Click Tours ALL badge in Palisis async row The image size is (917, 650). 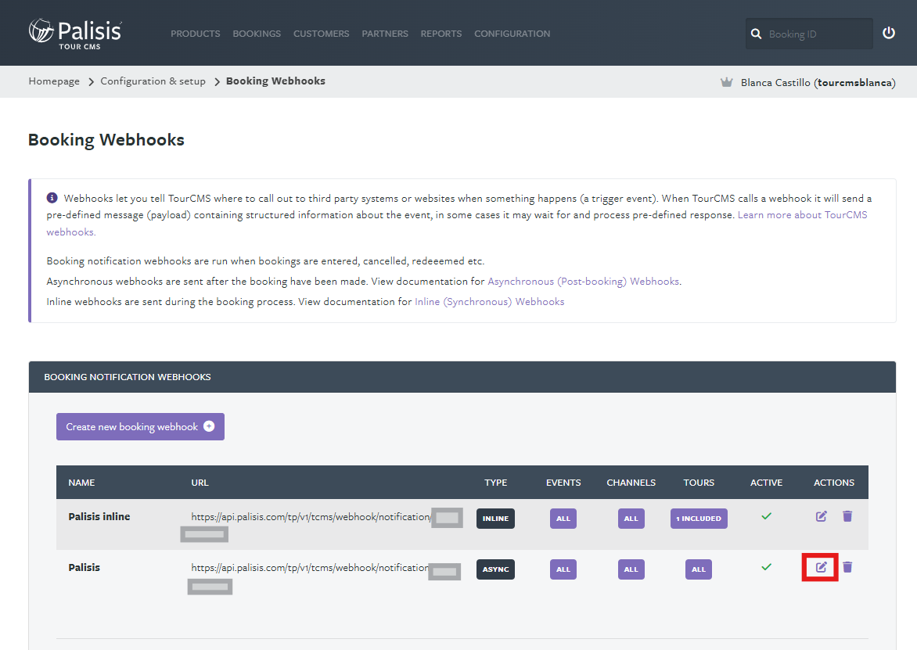point(699,569)
